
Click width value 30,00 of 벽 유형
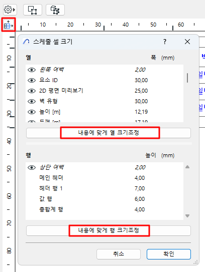coord(141,101)
